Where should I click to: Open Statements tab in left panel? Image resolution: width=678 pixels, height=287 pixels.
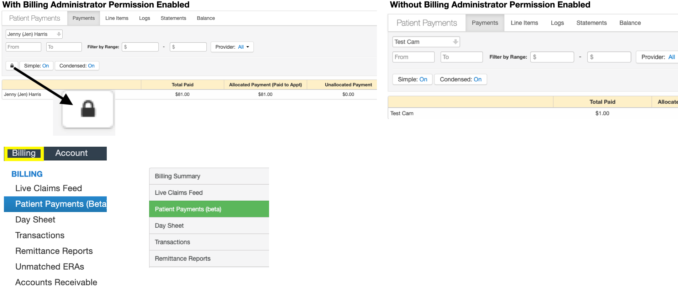[x=173, y=18]
